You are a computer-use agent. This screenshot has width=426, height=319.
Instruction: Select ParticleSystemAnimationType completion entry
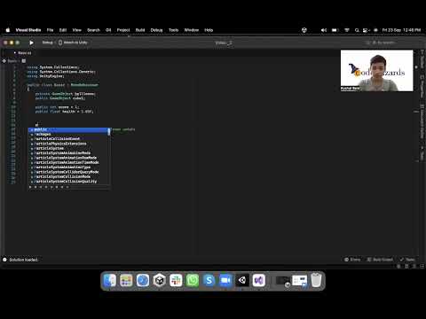tap(69, 167)
